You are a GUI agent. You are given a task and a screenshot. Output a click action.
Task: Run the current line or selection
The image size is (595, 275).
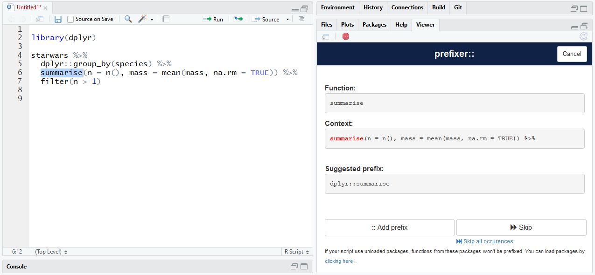click(x=213, y=19)
